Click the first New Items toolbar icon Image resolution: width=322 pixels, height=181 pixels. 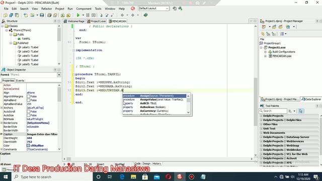coord(6,15)
